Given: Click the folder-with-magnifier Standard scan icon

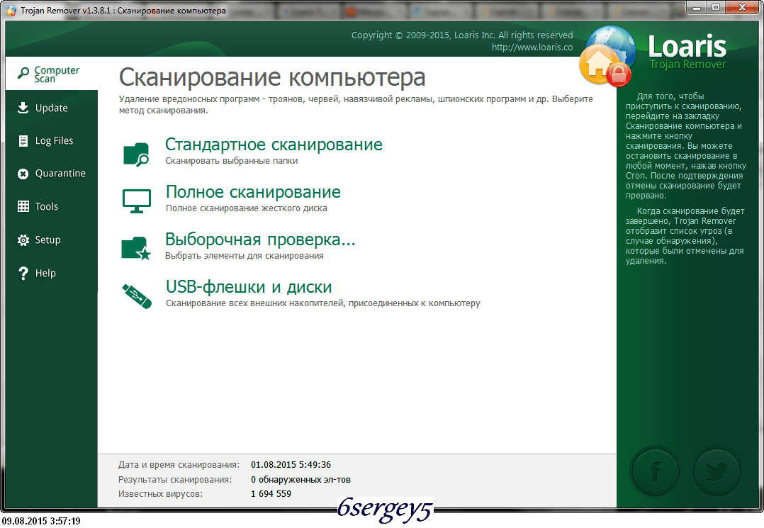Looking at the screenshot, I should click(x=136, y=155).
